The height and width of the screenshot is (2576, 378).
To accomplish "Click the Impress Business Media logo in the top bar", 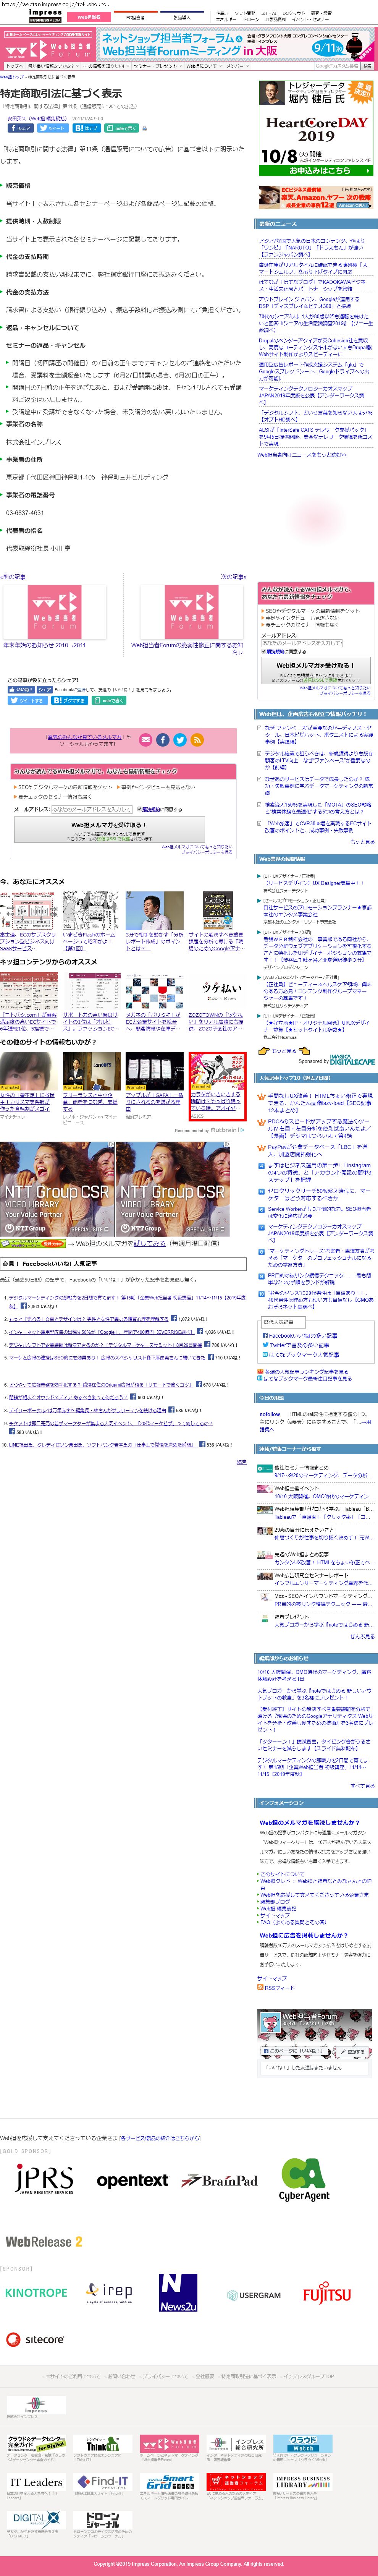I will click(x=45, y=16).
